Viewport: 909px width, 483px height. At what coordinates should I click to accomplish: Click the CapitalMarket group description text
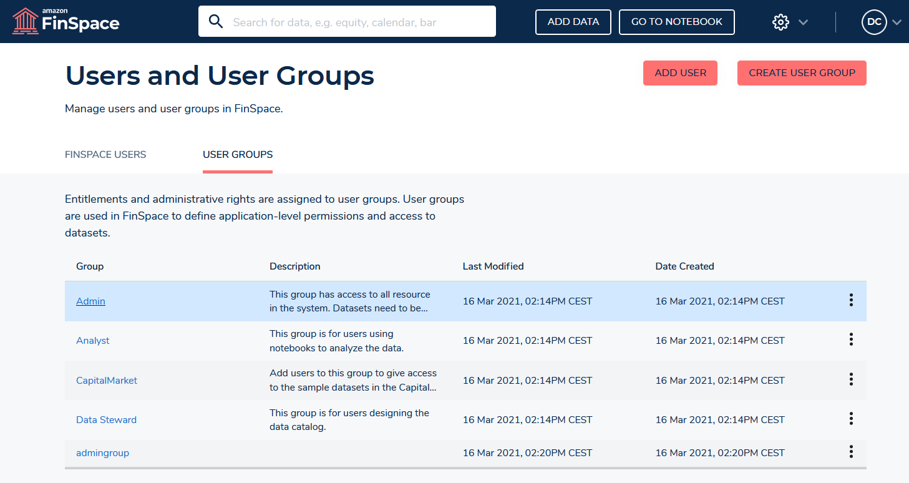353,381
